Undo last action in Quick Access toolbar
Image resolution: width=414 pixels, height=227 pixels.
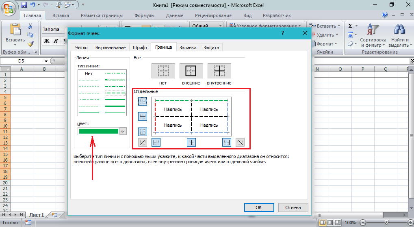pyautogui.click(x=33, y=5)
